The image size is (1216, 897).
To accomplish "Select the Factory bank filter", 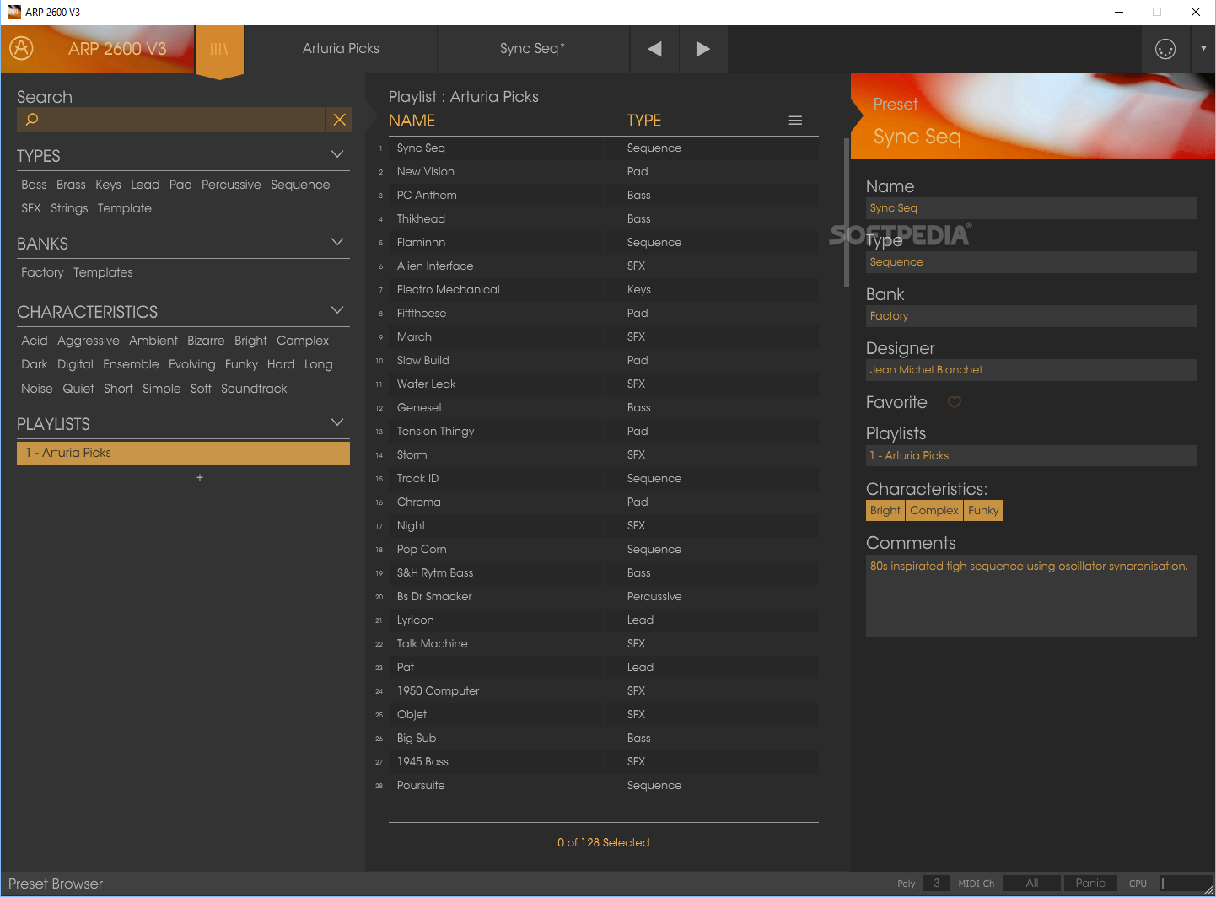I will (42, 272).
